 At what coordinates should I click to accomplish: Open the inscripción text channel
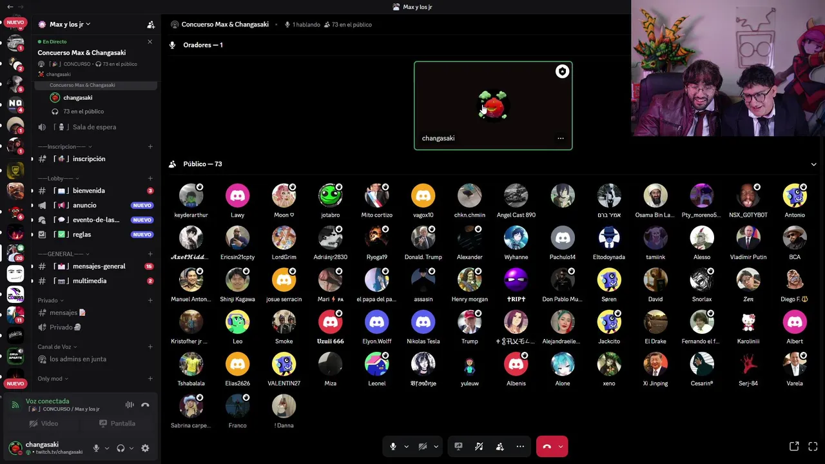[x=94, y=159]
